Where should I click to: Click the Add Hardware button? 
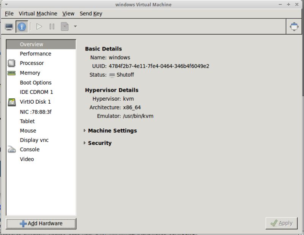[x=40, y=224]
